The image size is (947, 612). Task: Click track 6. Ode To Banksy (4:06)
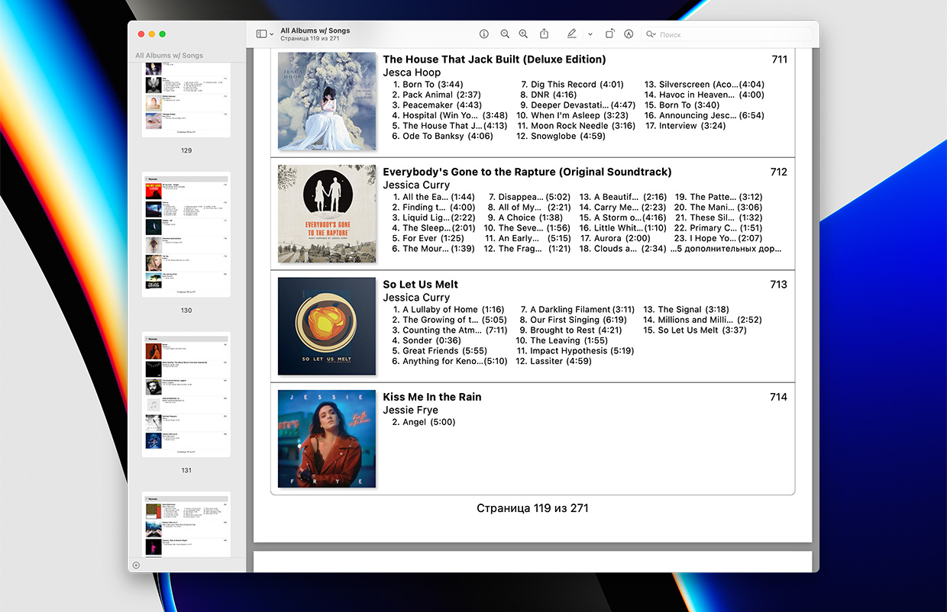click(442, 136)
